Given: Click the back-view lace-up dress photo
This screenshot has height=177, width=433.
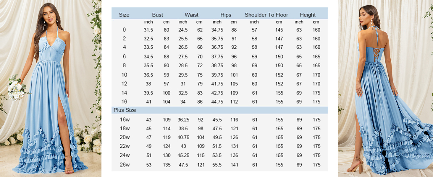Looking at the screenshot, I should pos(385,88).
